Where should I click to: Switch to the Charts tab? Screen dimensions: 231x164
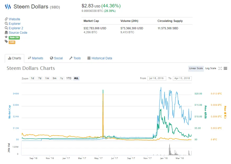click(15, 58)
